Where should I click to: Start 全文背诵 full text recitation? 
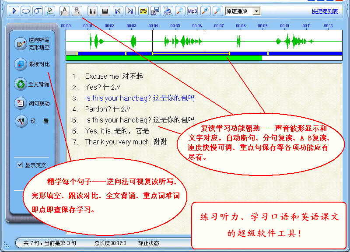tap(33, 84)
